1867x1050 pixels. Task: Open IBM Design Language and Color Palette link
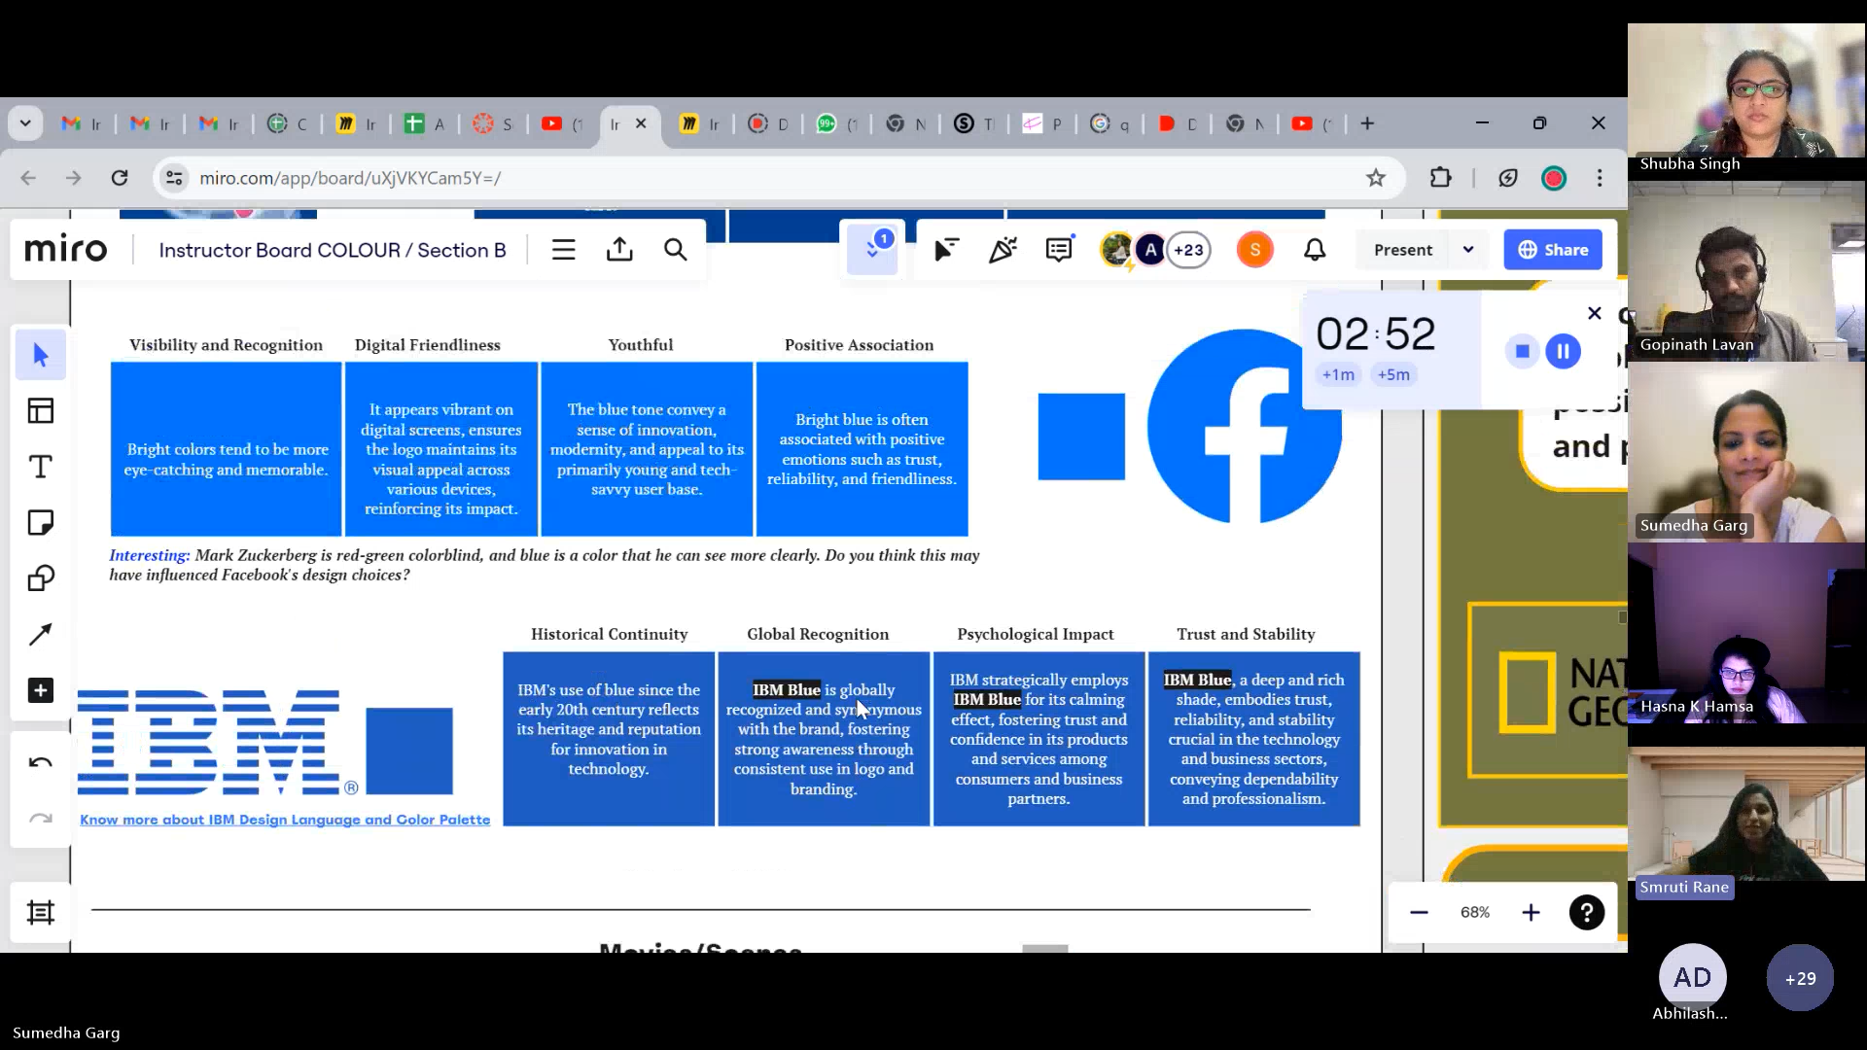285,820
